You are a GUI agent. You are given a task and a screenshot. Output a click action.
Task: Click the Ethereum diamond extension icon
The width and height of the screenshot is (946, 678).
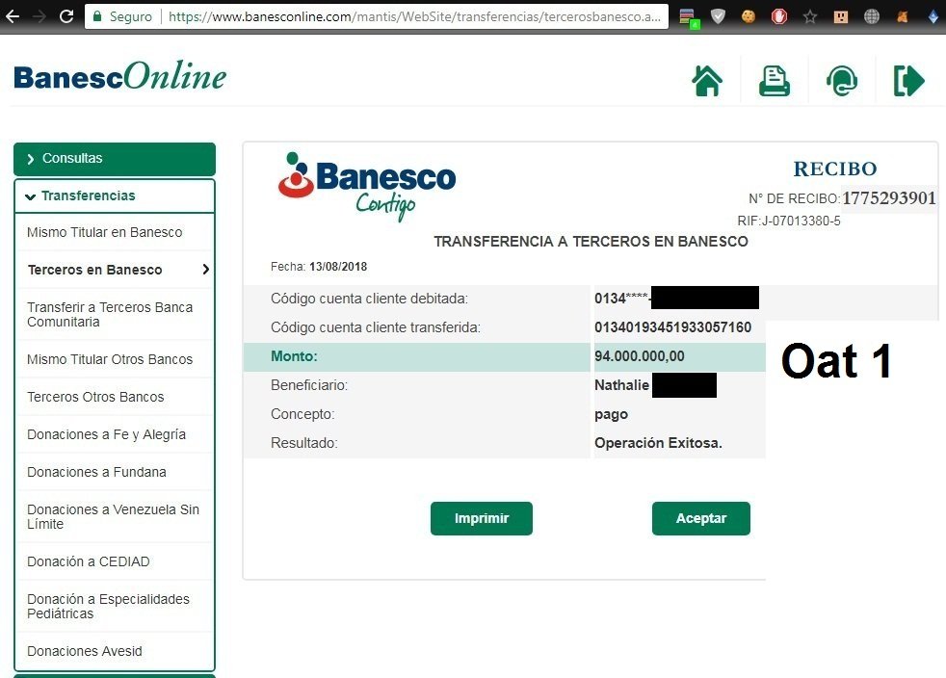[933, 17]
